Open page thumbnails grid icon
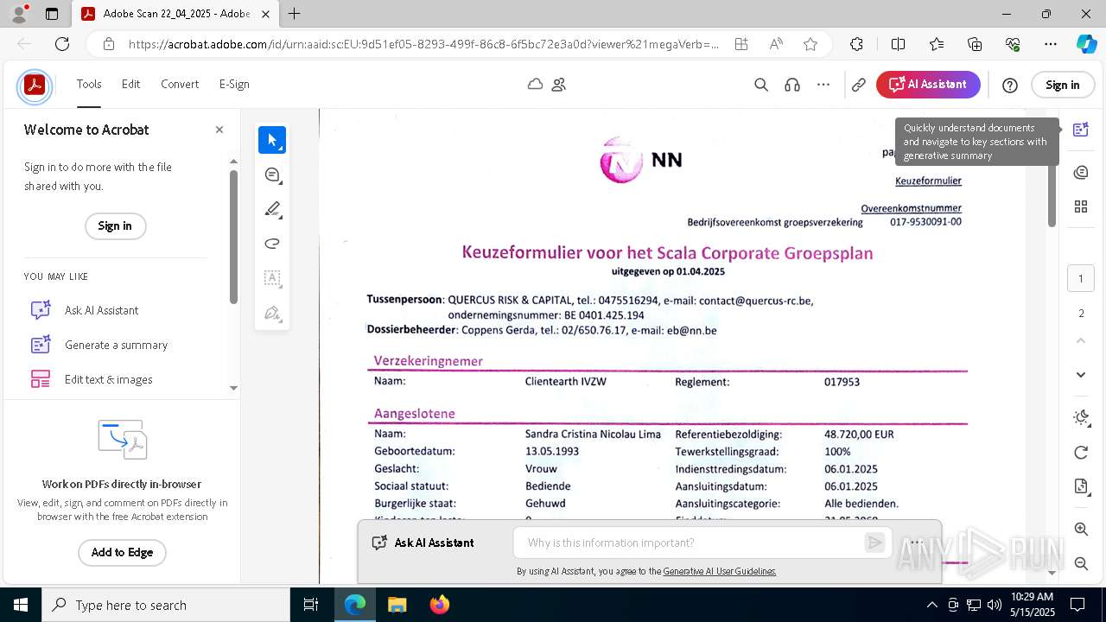The height and width of the screenshot is (622, 1106). (x=1081, y=206)
